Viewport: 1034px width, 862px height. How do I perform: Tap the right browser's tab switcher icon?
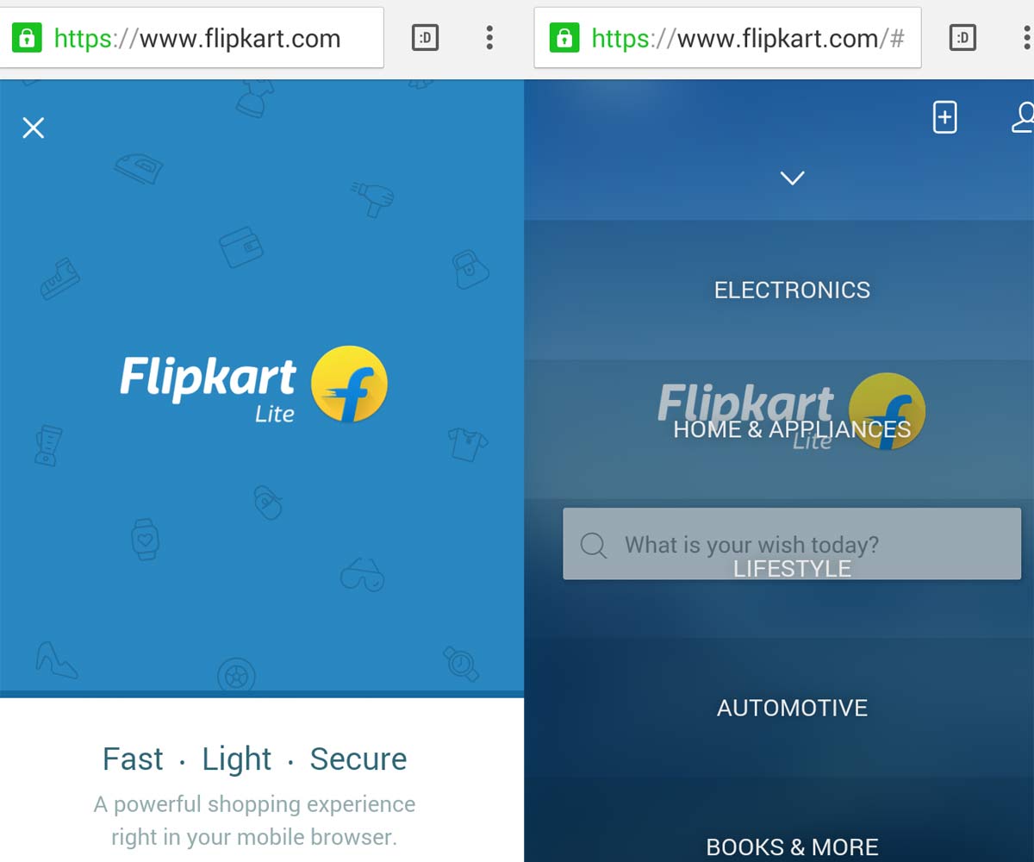[962, 38]
